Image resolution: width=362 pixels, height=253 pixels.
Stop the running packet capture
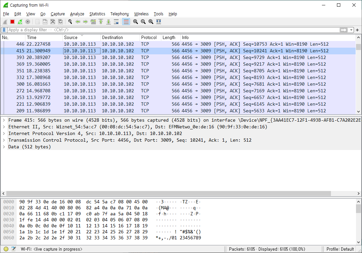click(12, 22)
